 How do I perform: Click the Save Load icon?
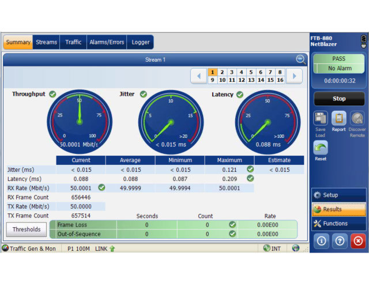pyautogui.click(x=321, y=118)
